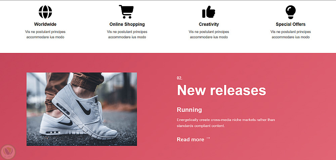The height and width of the screenshot is (160, 336).
Task: Click the shield badge icon in corner
Action: click(8, 152)
